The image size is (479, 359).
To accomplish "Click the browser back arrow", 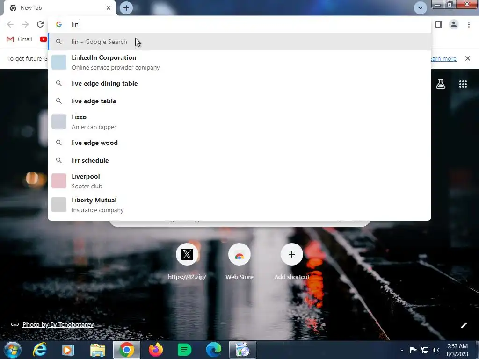I will tap(10, 24).
